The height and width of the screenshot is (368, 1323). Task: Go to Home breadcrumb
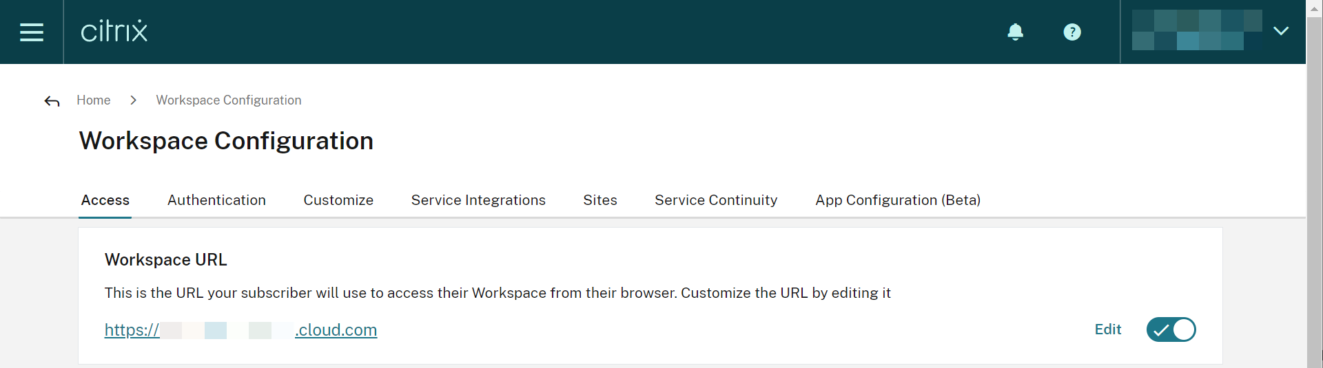(94, 100)
